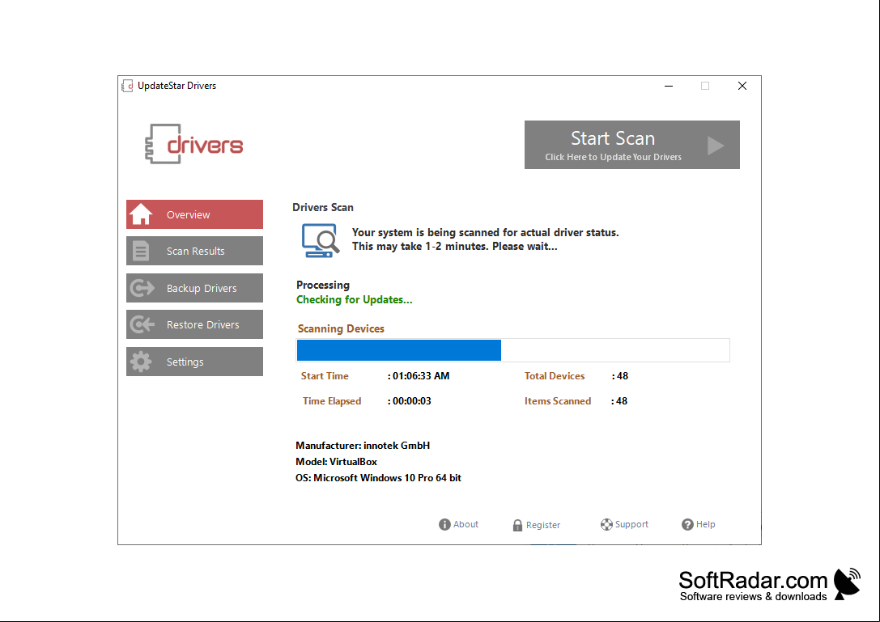
Task: Click the Scanning Devices label
Action: pyautogui.click(x=341, y=328)
